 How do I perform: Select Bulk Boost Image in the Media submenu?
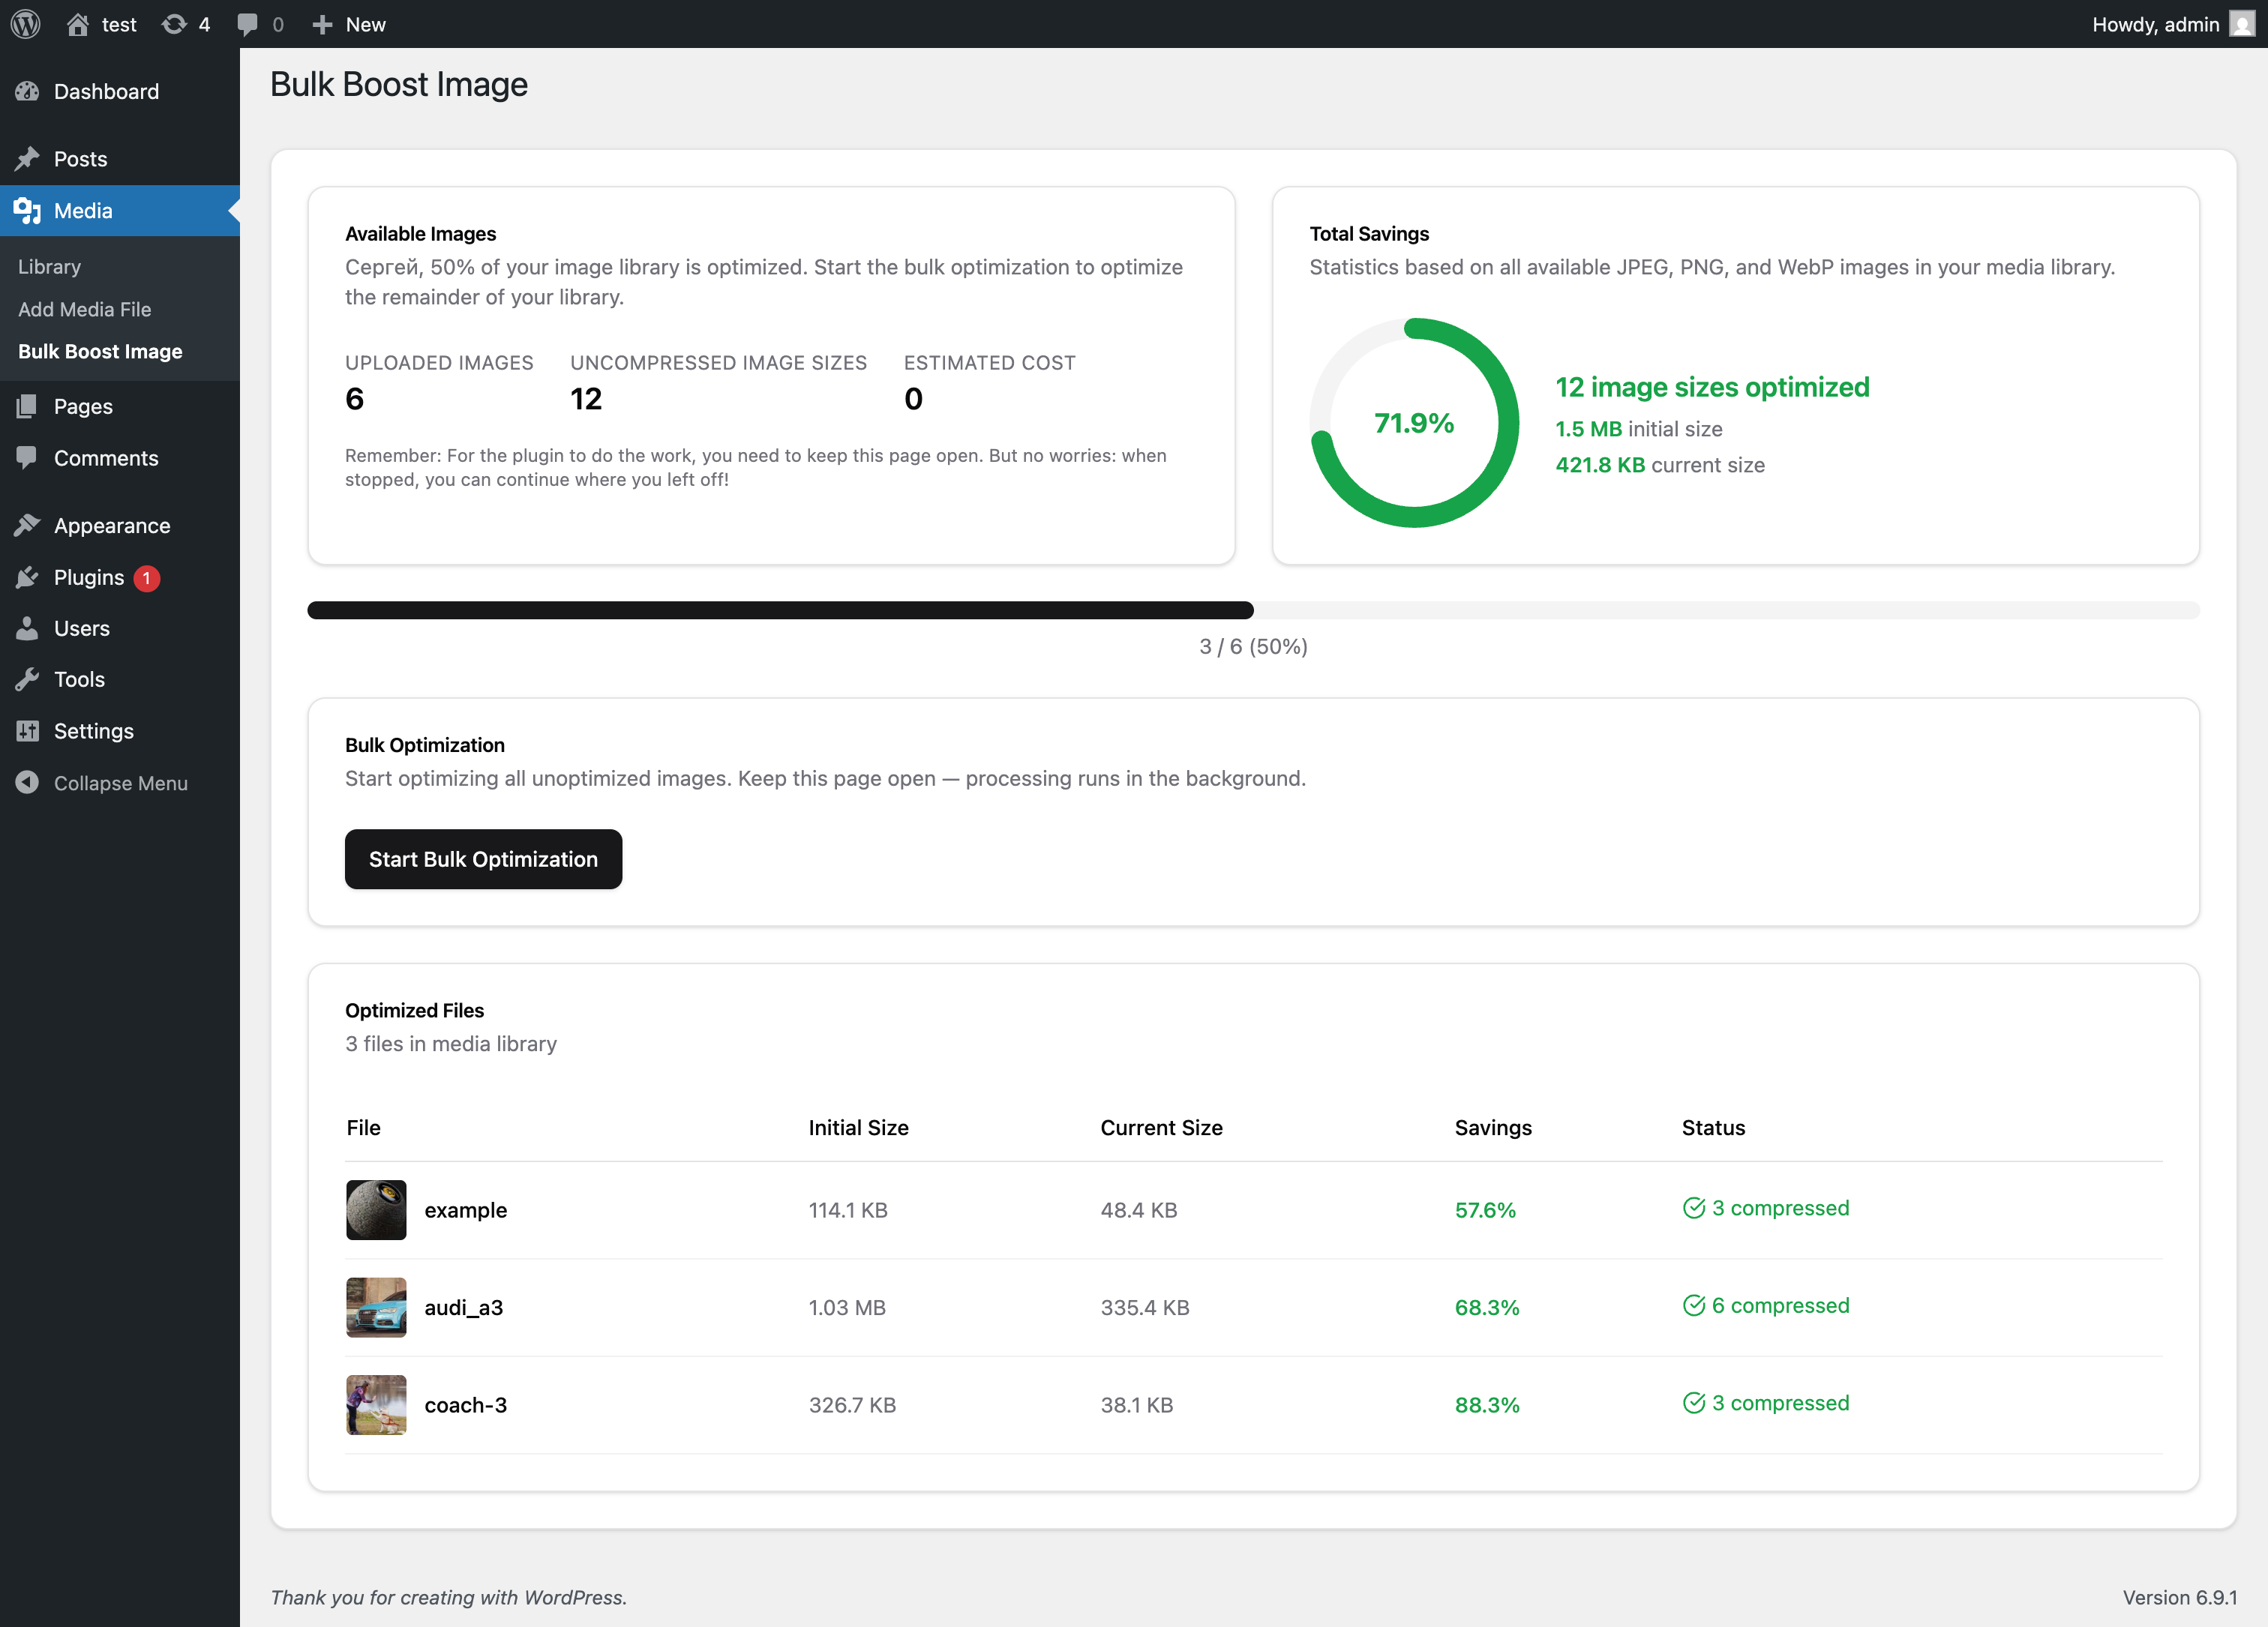point(100,351)
